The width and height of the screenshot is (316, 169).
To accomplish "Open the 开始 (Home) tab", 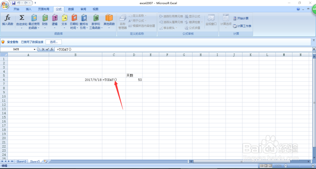I will 16,9.
